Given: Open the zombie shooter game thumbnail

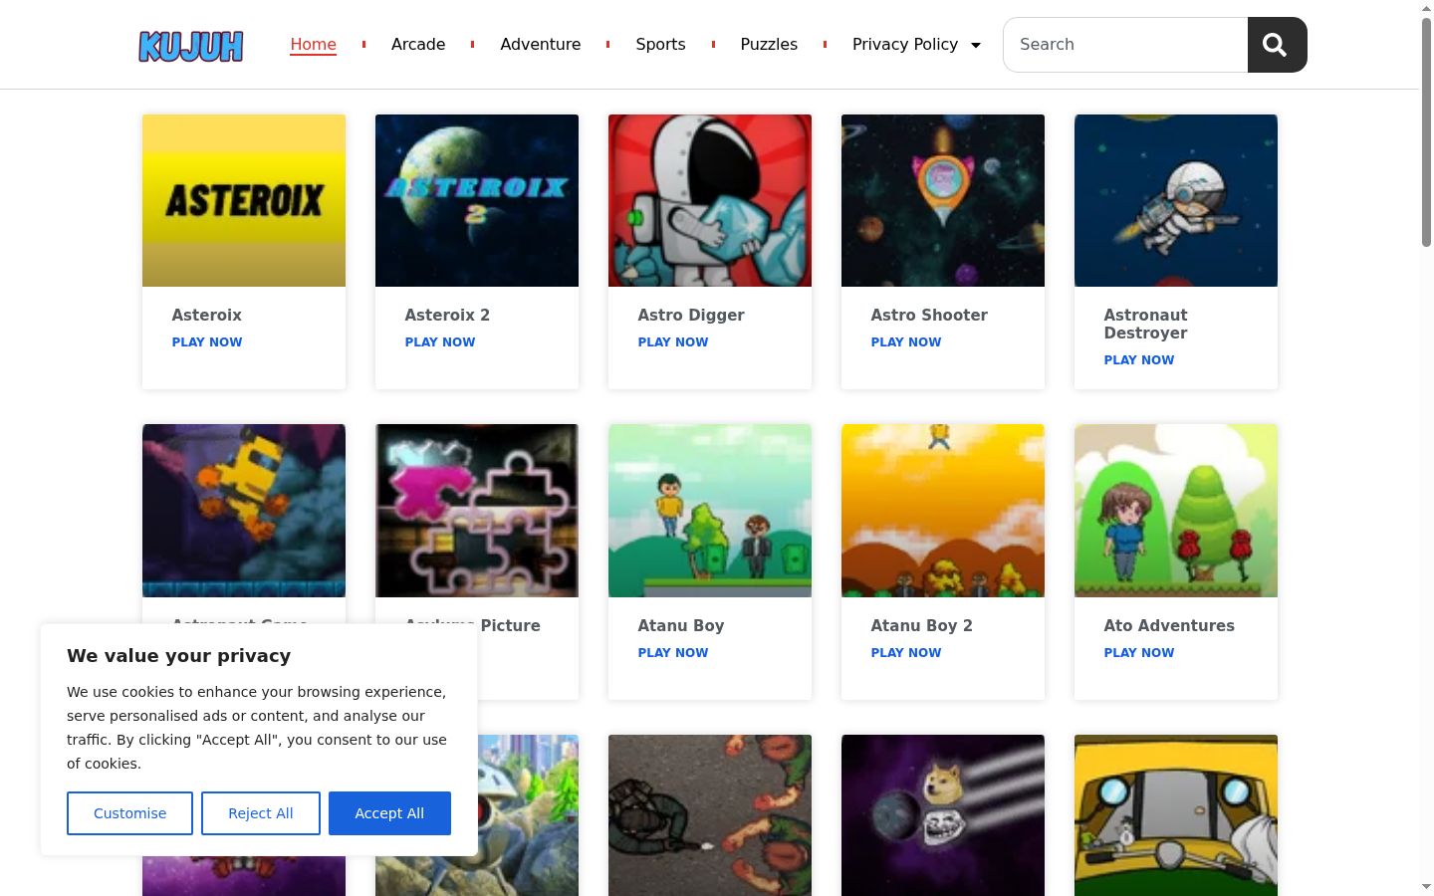Looking at the screenshot, I should click(710, 815).
